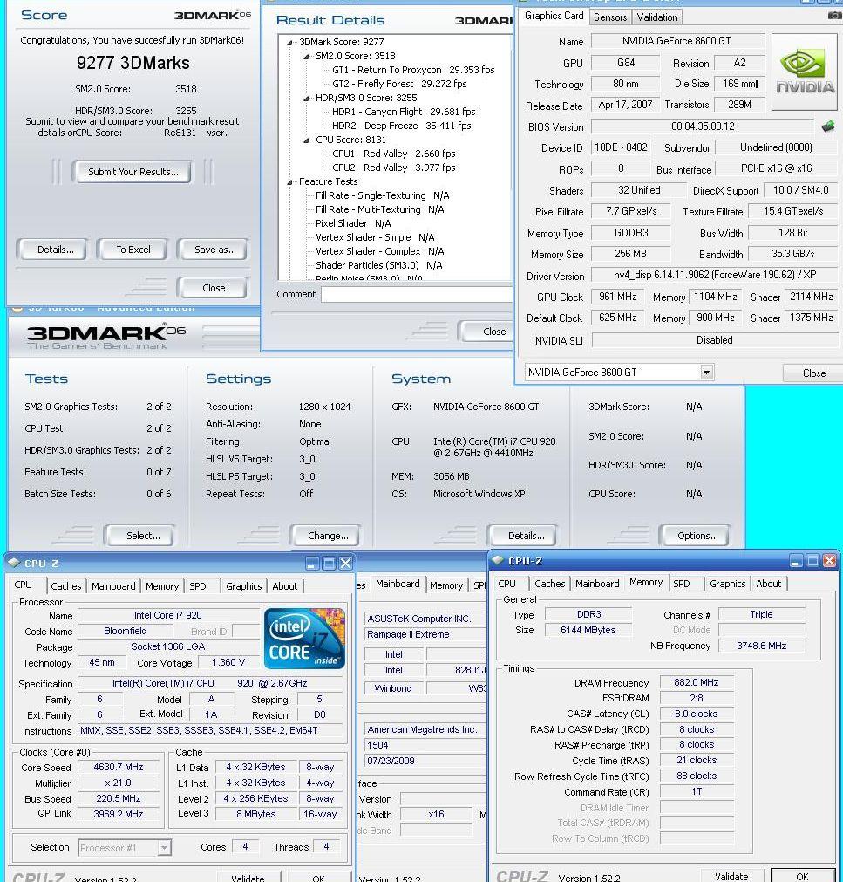Switch to the Sensors tab in GPU-Z
843x882 pixels.
coord(609,17)
